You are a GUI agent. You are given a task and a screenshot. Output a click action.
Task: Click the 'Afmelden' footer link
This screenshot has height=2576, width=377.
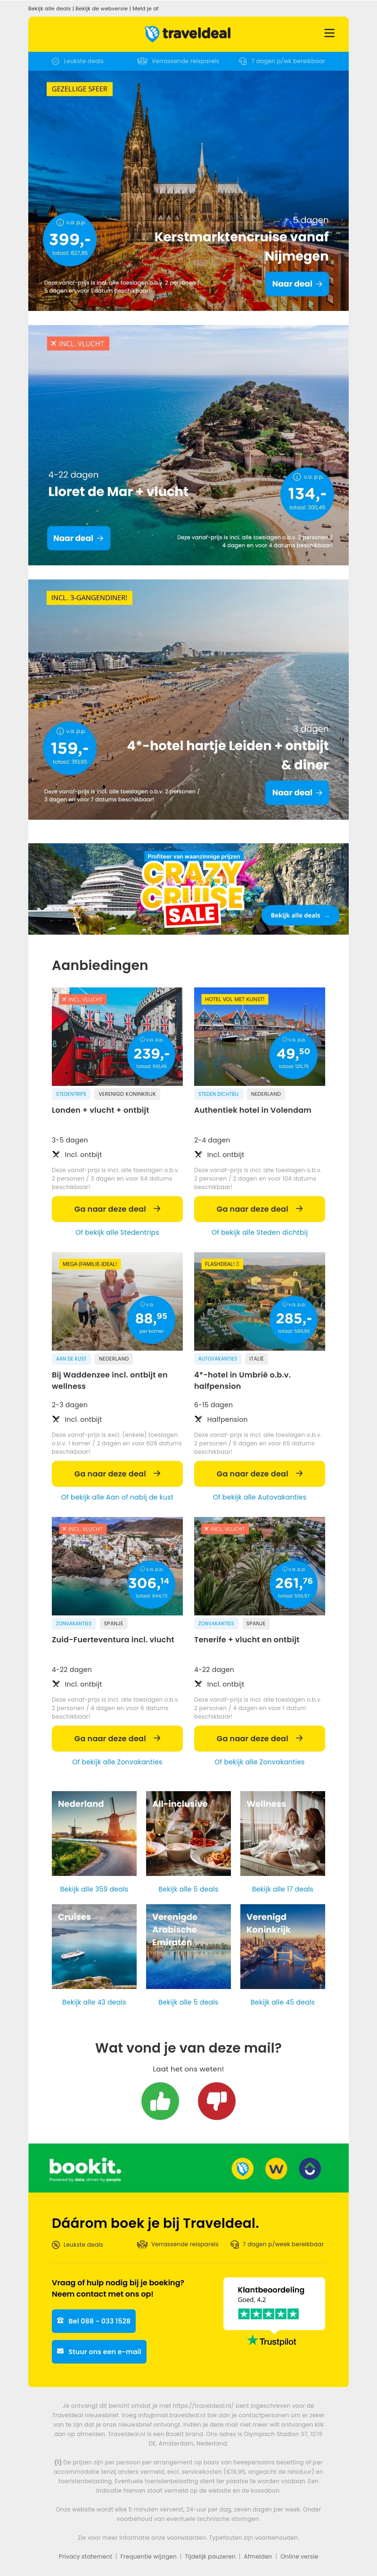257,2556
